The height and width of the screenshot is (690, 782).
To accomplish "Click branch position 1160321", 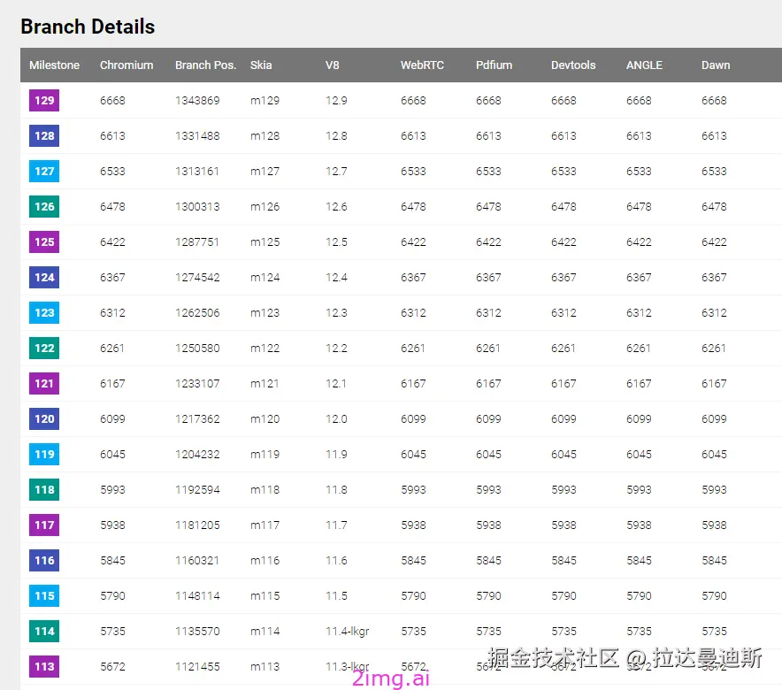I will (x=197, y=561).
